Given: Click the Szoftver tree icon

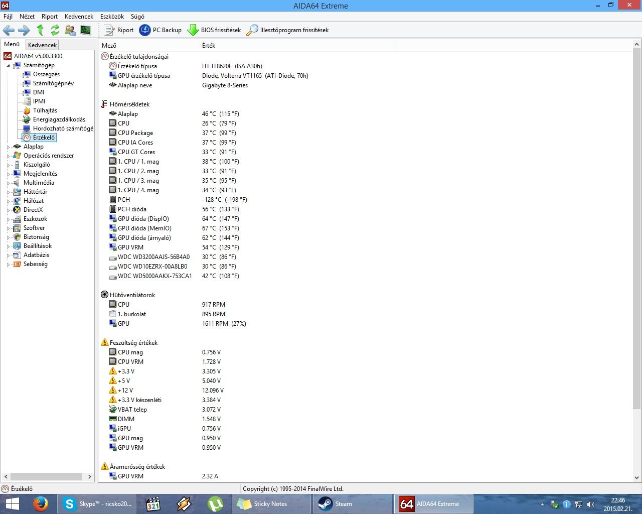Looking at the screenshot, I should point(17,228).
